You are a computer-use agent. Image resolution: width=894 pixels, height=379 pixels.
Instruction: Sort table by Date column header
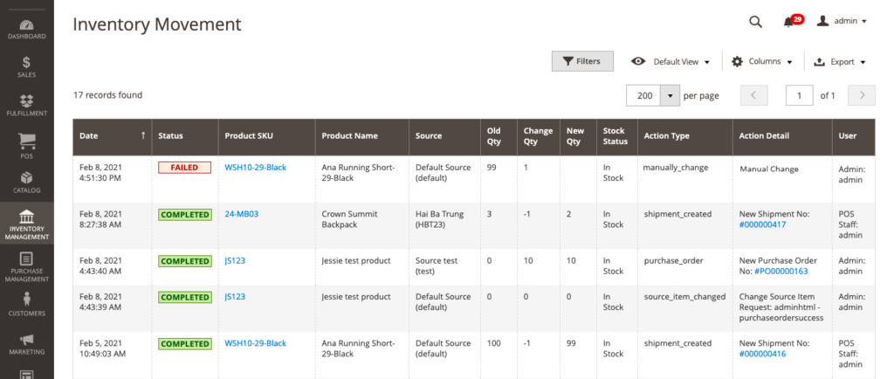(x=112, y=135)
